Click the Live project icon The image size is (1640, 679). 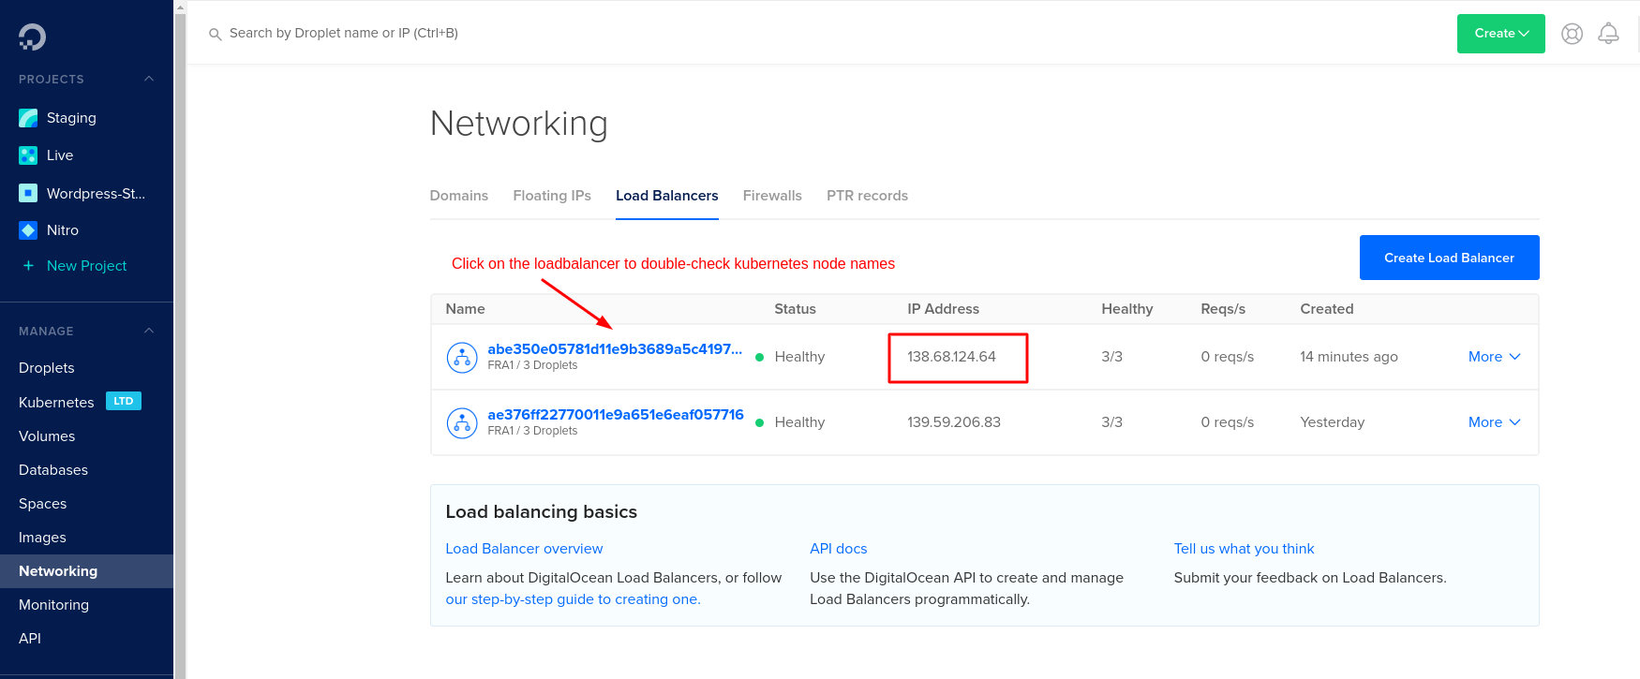pos(28,155)
